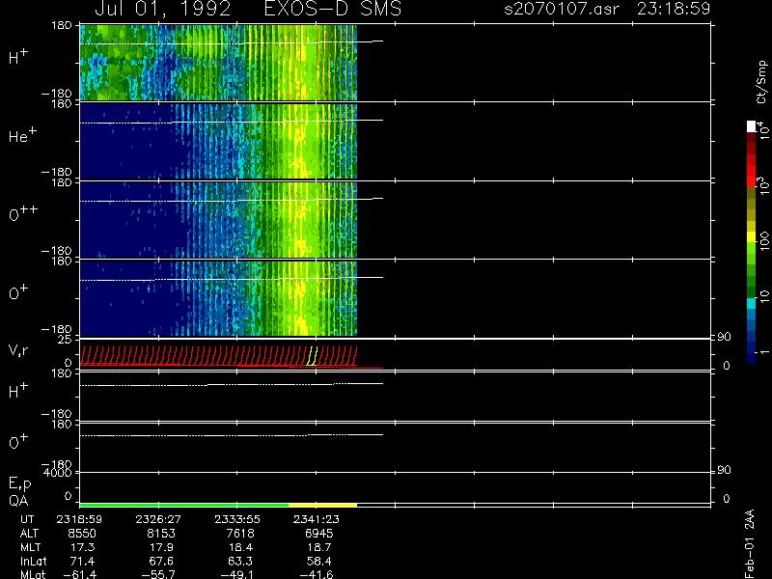Click the header time '23:18:59'
This screenshot has height=579, width=772.
point(674,9)
